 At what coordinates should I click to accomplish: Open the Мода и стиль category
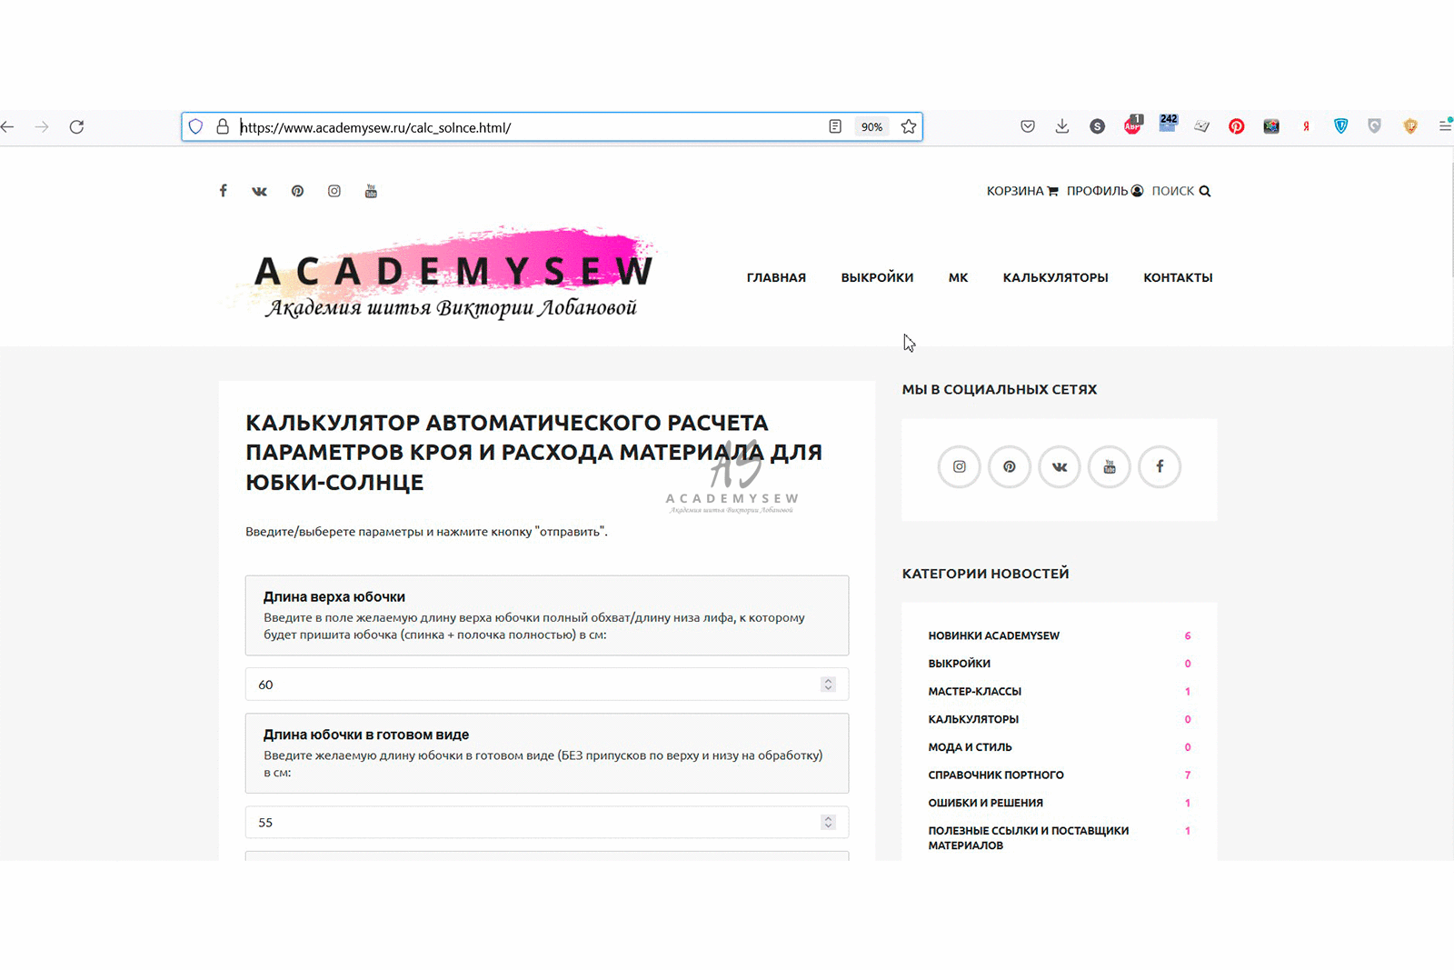click(x=970, y=747)
